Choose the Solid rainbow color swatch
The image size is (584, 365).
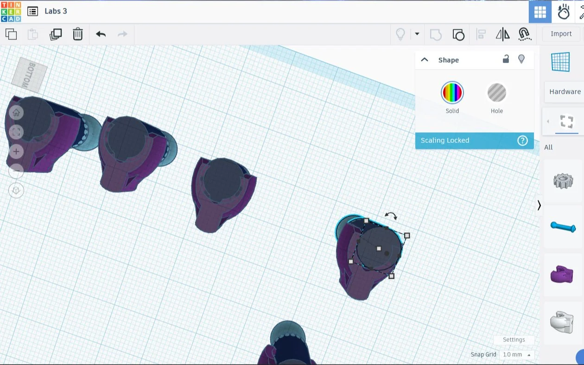coord(452,93)
